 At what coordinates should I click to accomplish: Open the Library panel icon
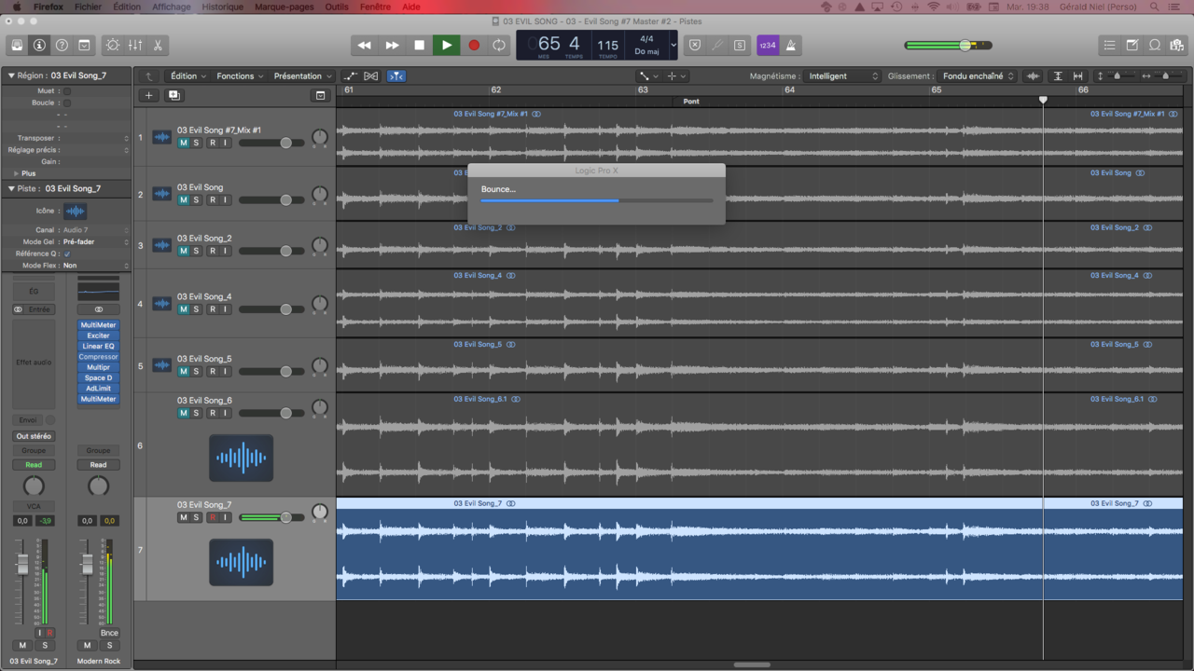pos(17,45)
